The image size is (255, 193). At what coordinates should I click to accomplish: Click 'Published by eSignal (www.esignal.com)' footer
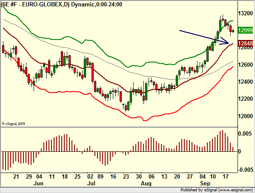(217, 190)
